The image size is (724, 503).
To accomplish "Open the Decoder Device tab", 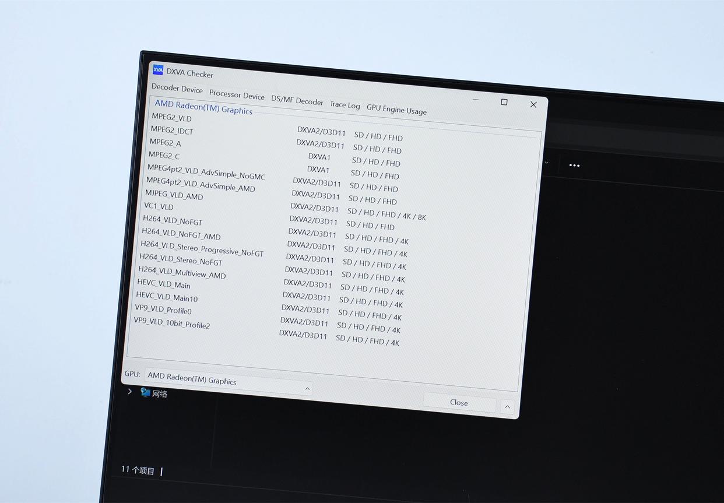I will [177, 89].
